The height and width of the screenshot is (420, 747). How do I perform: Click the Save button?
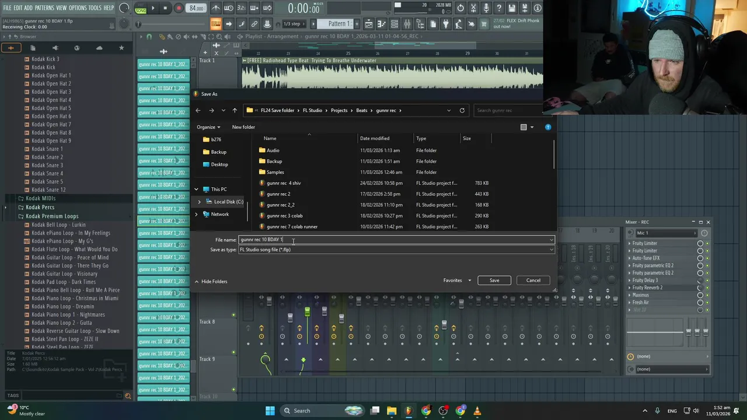point(494,281)
